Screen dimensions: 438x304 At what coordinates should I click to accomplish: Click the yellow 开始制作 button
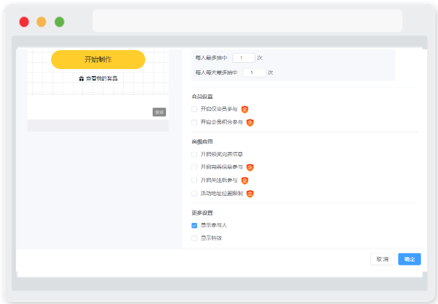(x=98, y=60)
